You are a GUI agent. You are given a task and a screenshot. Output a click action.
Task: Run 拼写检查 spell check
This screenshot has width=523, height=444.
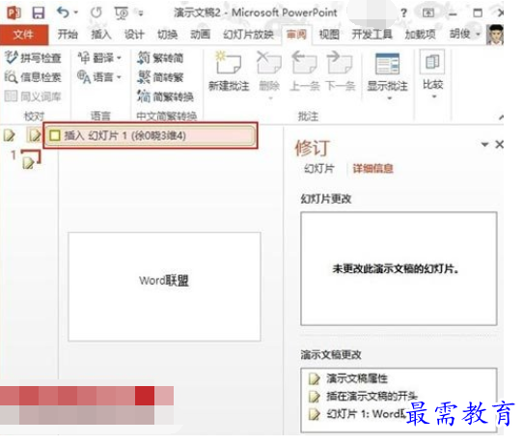(x=33, y=58)
